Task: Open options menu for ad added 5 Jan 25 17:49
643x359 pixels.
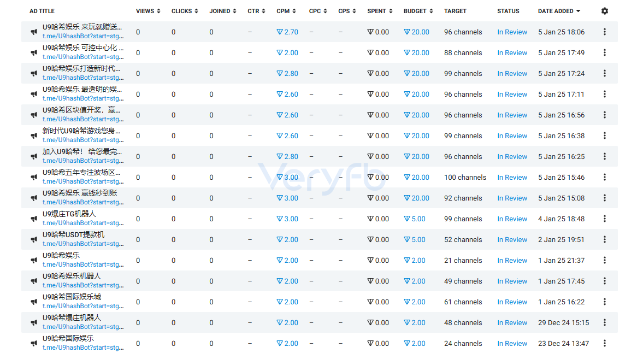Action: [604, 52]
